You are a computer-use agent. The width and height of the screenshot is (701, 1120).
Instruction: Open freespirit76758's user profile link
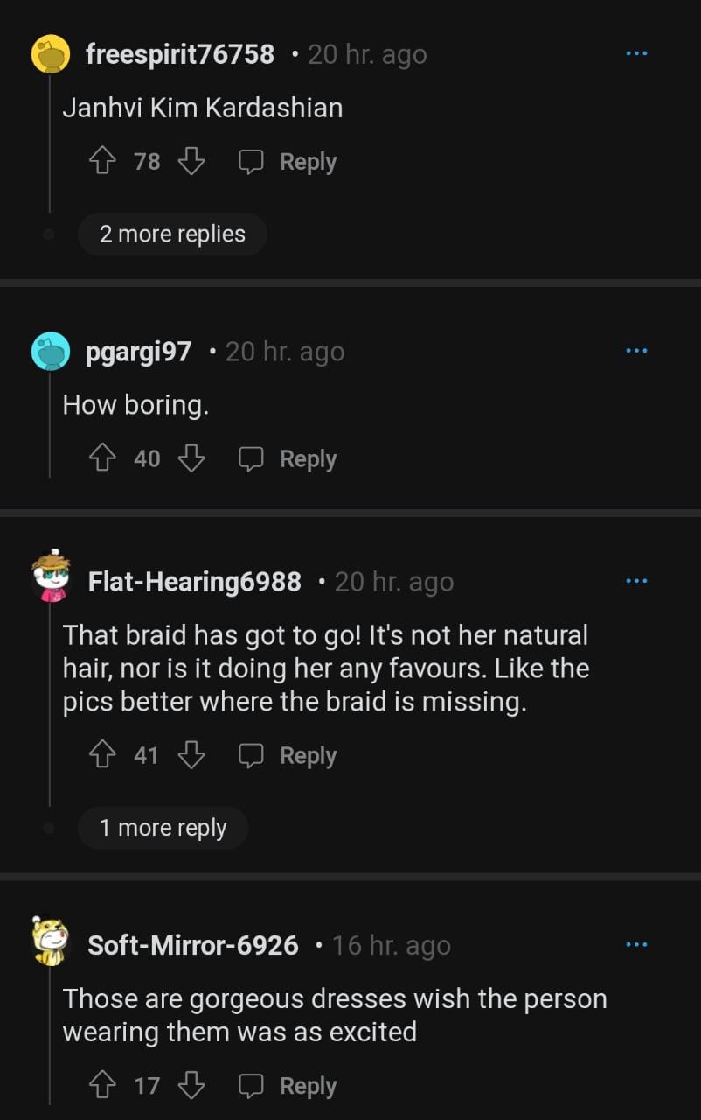(x=180, y=54)
